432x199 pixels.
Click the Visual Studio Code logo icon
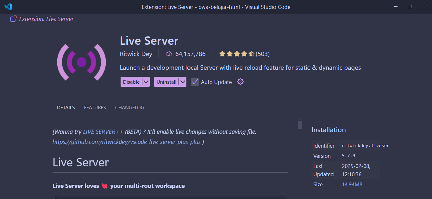(x=8, y=7)
